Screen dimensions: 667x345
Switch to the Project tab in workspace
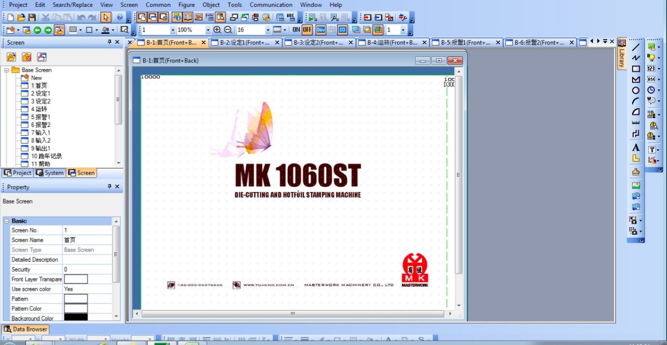18,173
